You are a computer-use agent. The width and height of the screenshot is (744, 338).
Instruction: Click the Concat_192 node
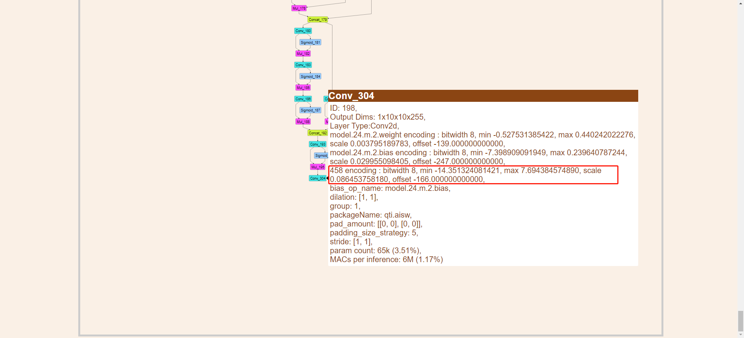point(318,133)
